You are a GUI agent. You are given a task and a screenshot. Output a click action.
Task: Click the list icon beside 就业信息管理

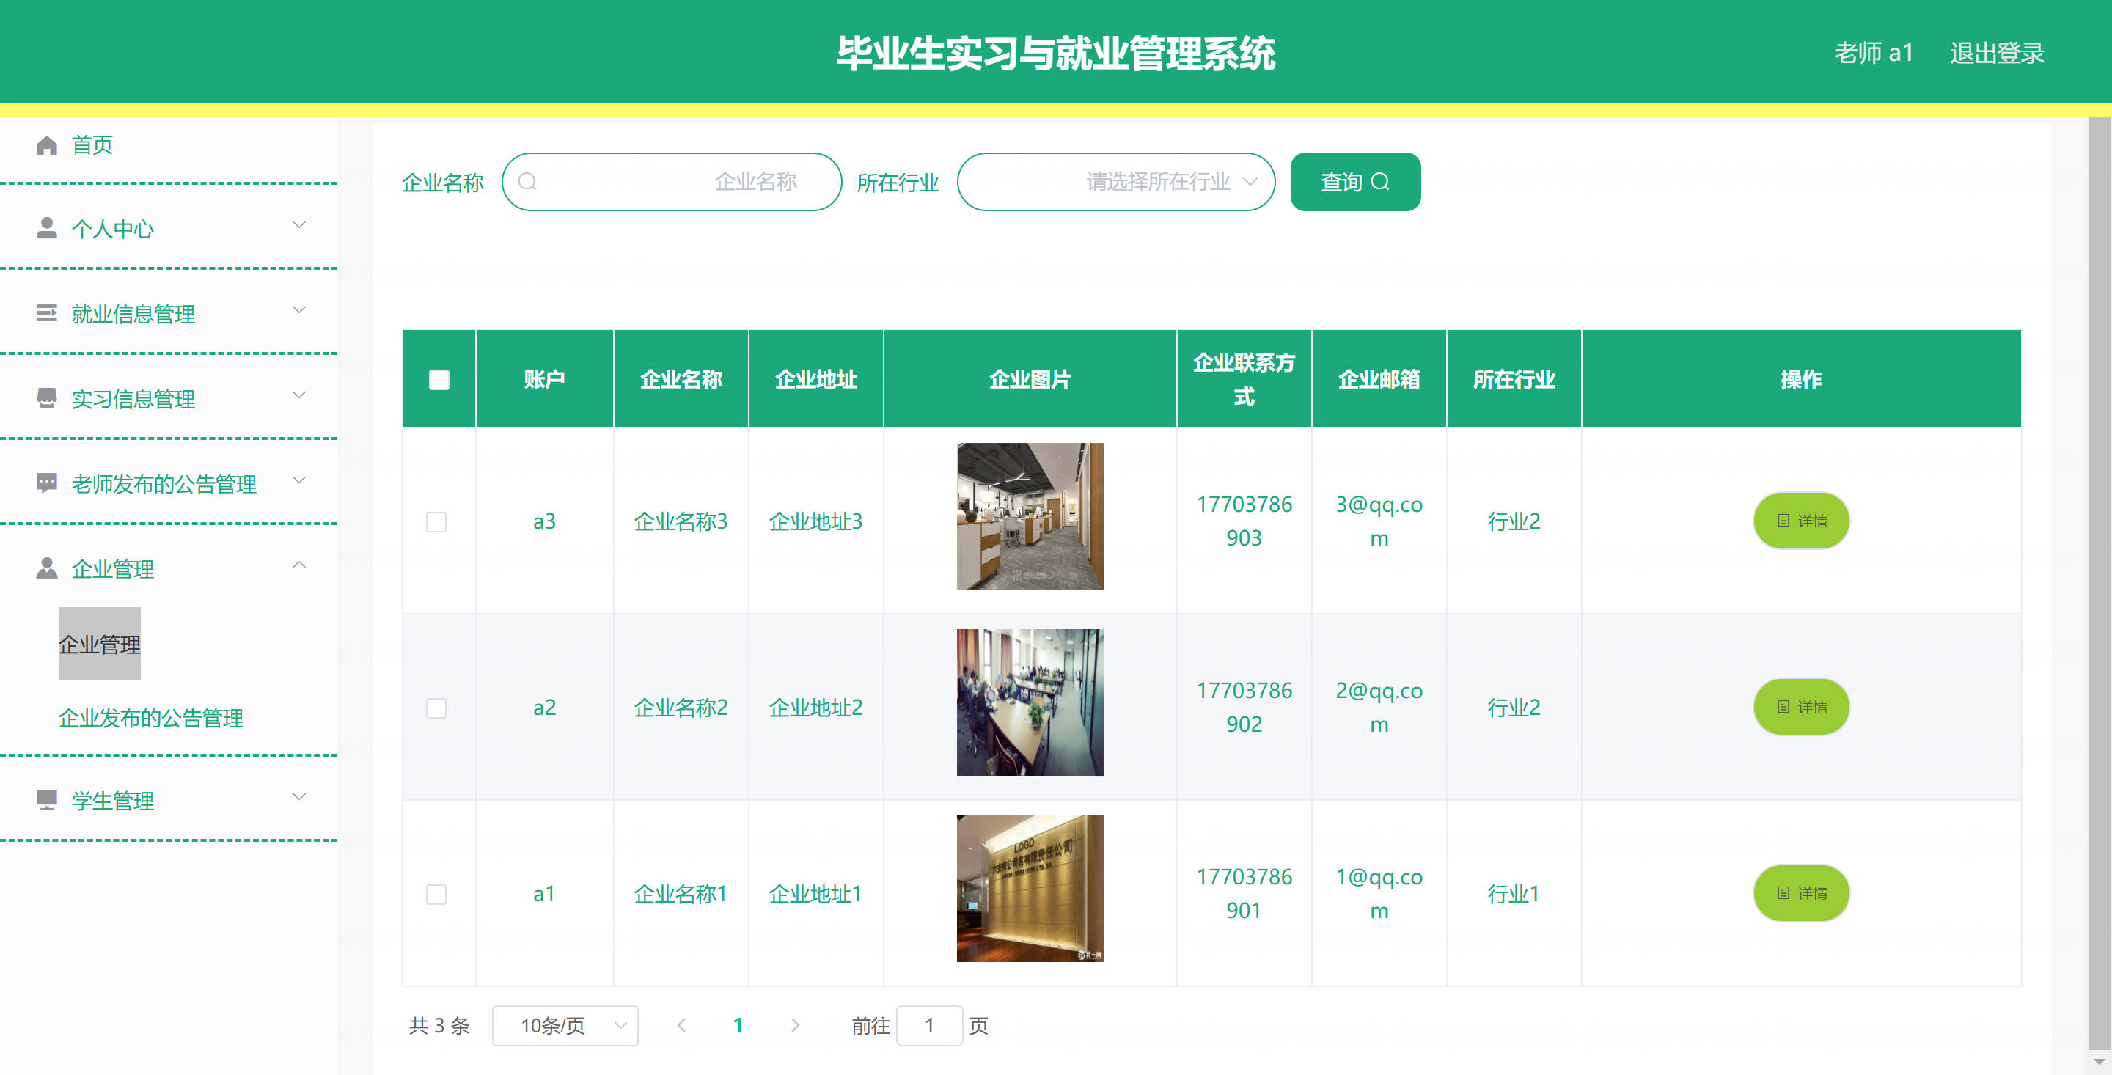pos(47,313)
